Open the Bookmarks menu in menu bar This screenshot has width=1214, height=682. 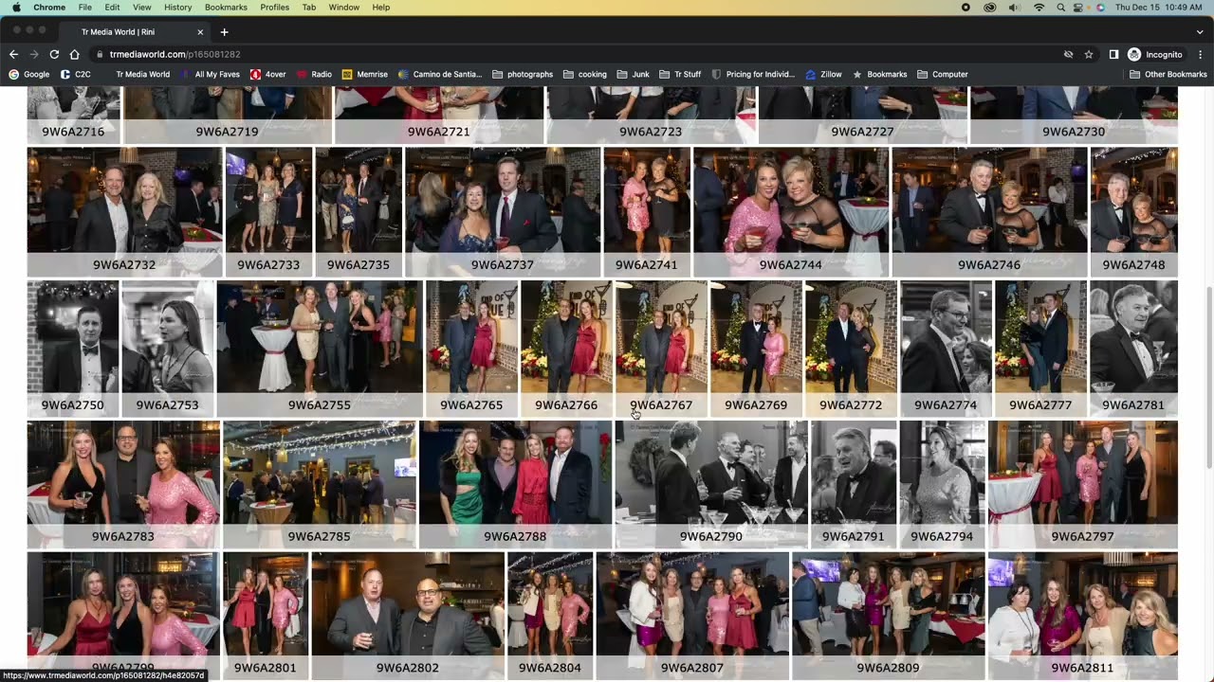point(226,8)
